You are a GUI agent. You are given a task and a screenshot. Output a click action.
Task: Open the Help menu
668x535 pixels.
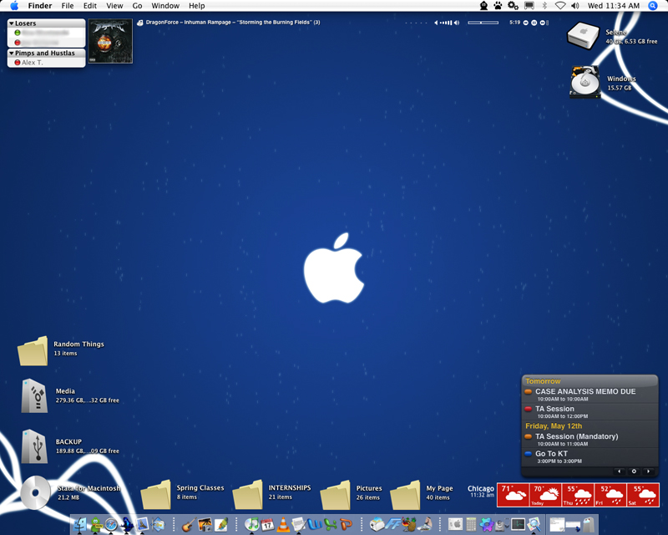[197, 6]
